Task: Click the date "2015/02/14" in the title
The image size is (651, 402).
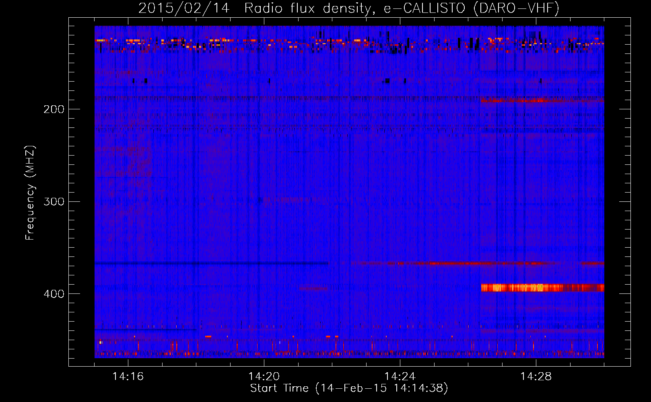Action: 184,8
